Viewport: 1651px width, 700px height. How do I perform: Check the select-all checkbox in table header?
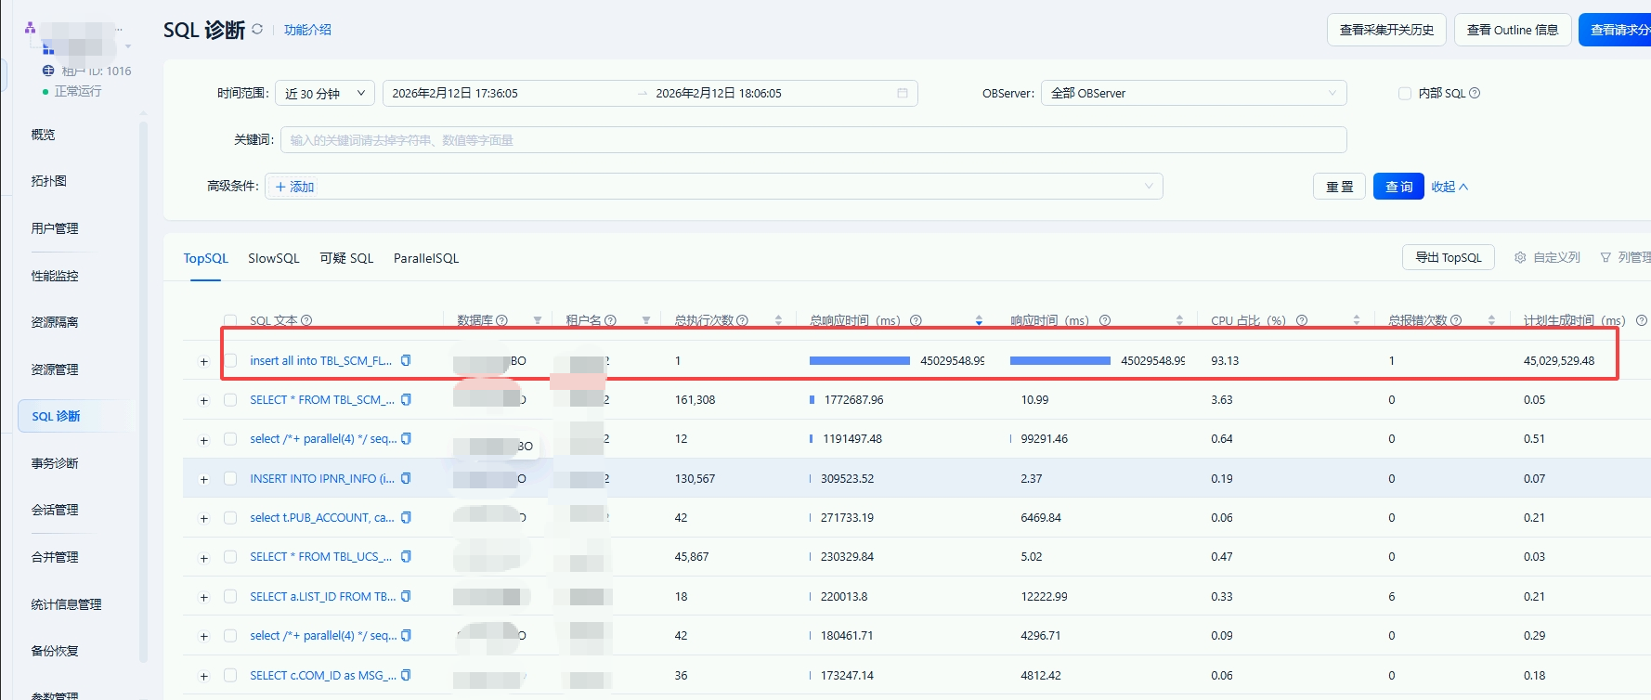pos(230,320)
